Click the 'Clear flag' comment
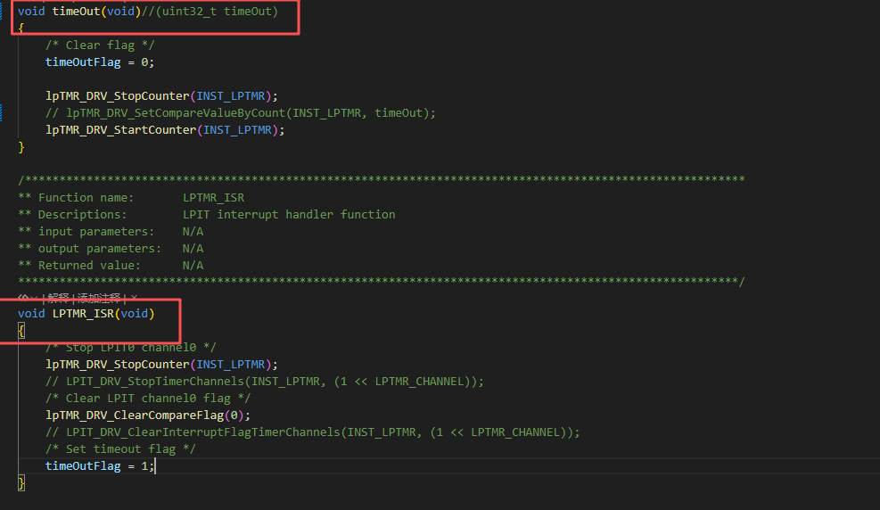 tap(88, 45)
